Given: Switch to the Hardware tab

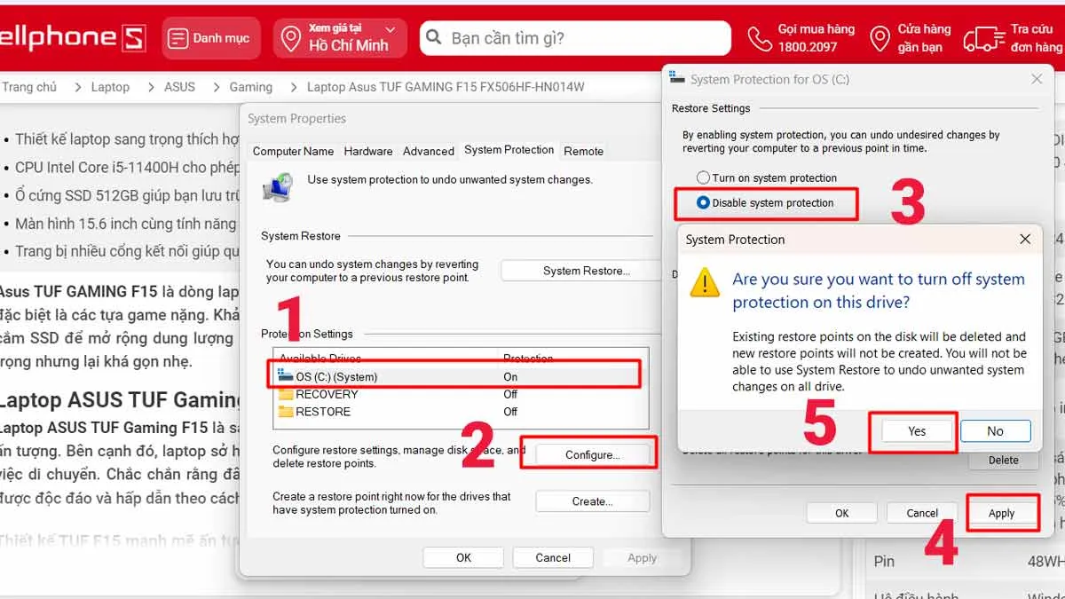Looking at the screenshot, I should 367,151.
